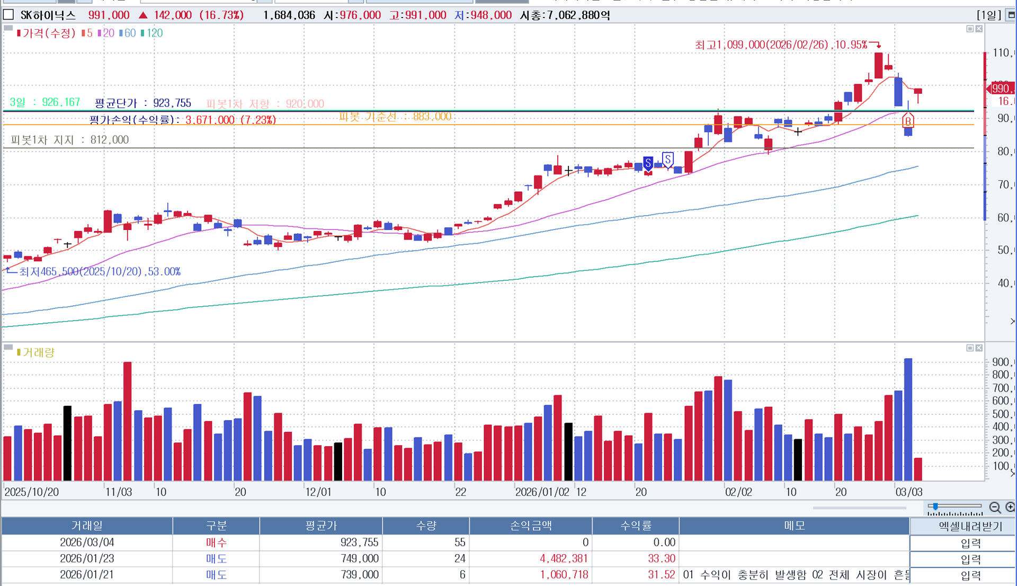Click the 엑셀내려받기 button
The height and width of the screenshot is (586, 1017).
point(970,526)
